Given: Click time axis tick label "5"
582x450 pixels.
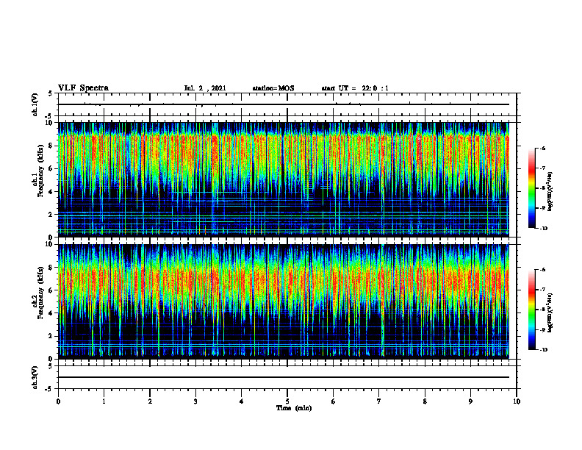Looking at the screenshot, I should [287, 401].
